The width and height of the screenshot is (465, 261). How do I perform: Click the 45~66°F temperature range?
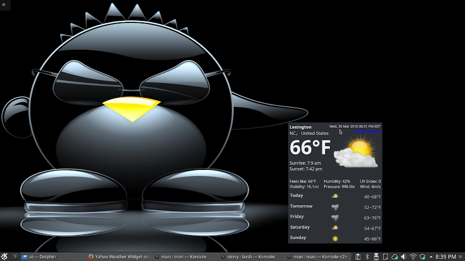pos(373,239)
